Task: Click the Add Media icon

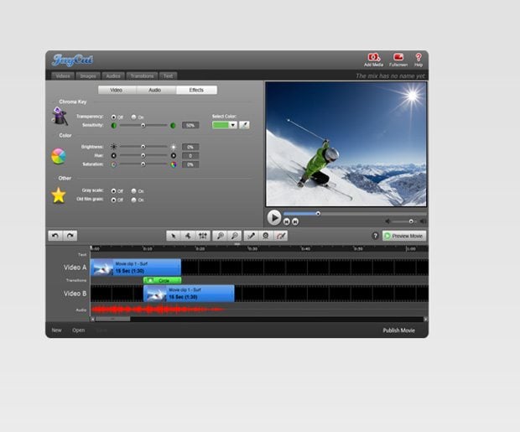Action: pos(373,58)
